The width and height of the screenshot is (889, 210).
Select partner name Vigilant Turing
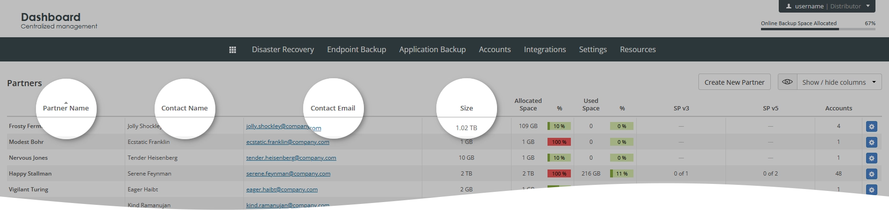pos(28,190)
